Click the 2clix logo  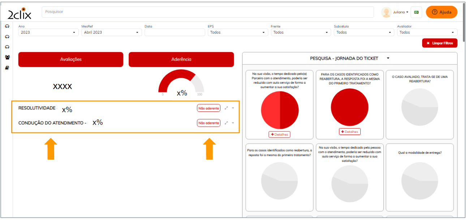tap(20, 13)
